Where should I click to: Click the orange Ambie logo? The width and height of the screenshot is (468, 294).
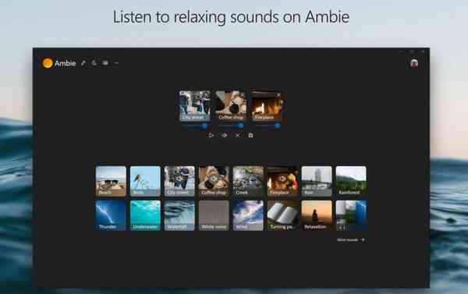48,63
